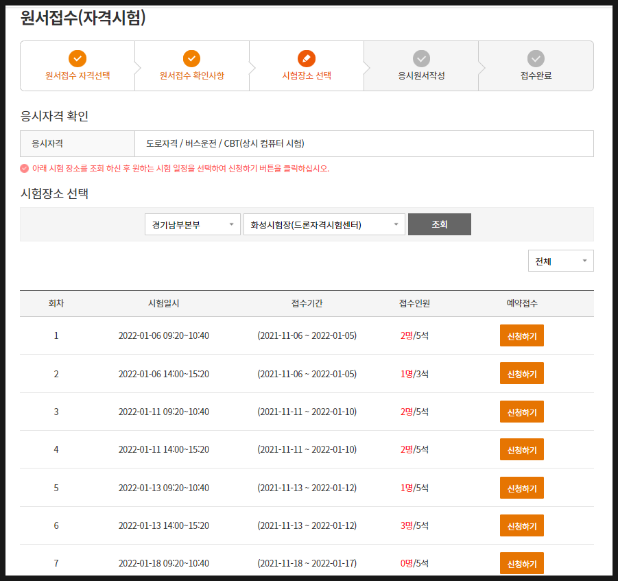This screenshot has height=581, width=618.
Task: Click the 접수인원 column header
Action: [x=414, y=303]
